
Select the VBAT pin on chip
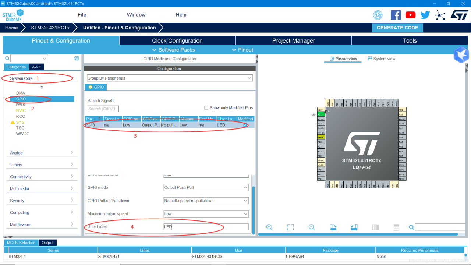pyautogui.click(x=321, y=110)
